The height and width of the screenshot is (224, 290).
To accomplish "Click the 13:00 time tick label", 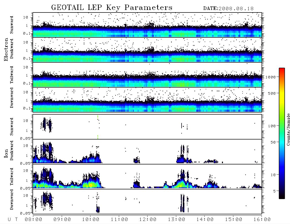I will tap(176, 220).
